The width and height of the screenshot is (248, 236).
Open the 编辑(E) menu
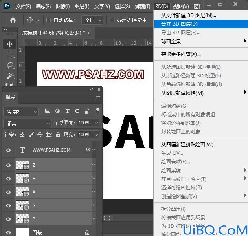point(43,7)
